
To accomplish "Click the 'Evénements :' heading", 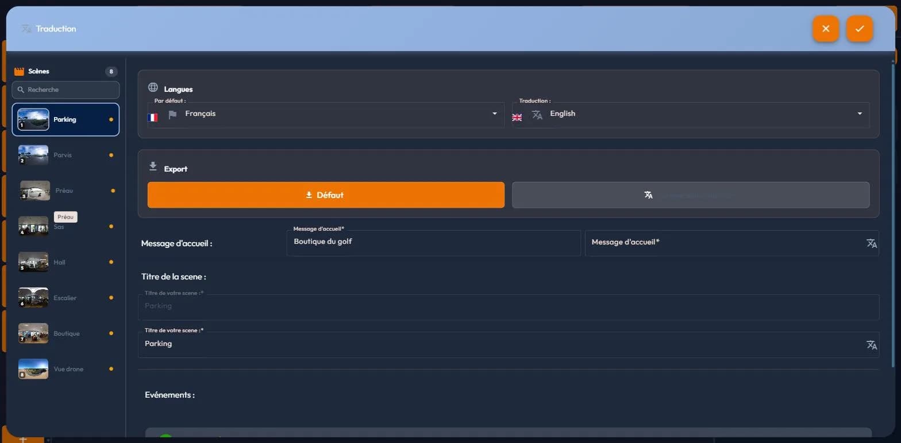I will tap(170, 395).
